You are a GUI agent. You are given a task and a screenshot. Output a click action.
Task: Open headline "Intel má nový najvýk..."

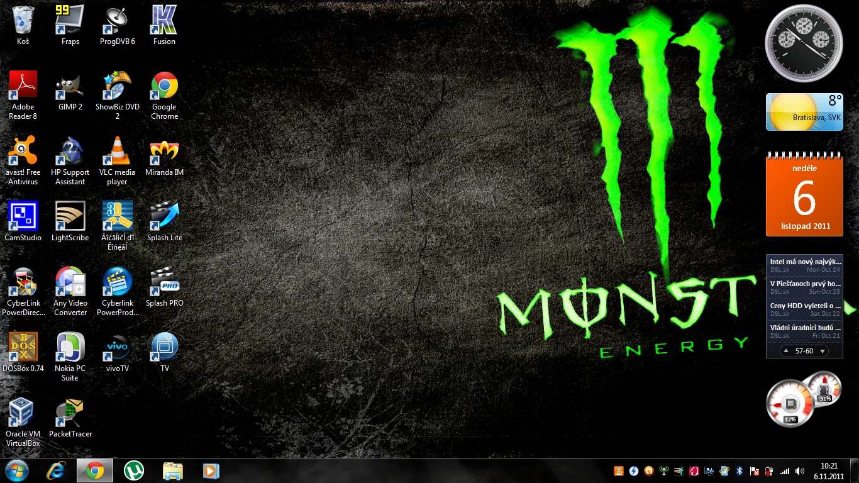[805, 265]
